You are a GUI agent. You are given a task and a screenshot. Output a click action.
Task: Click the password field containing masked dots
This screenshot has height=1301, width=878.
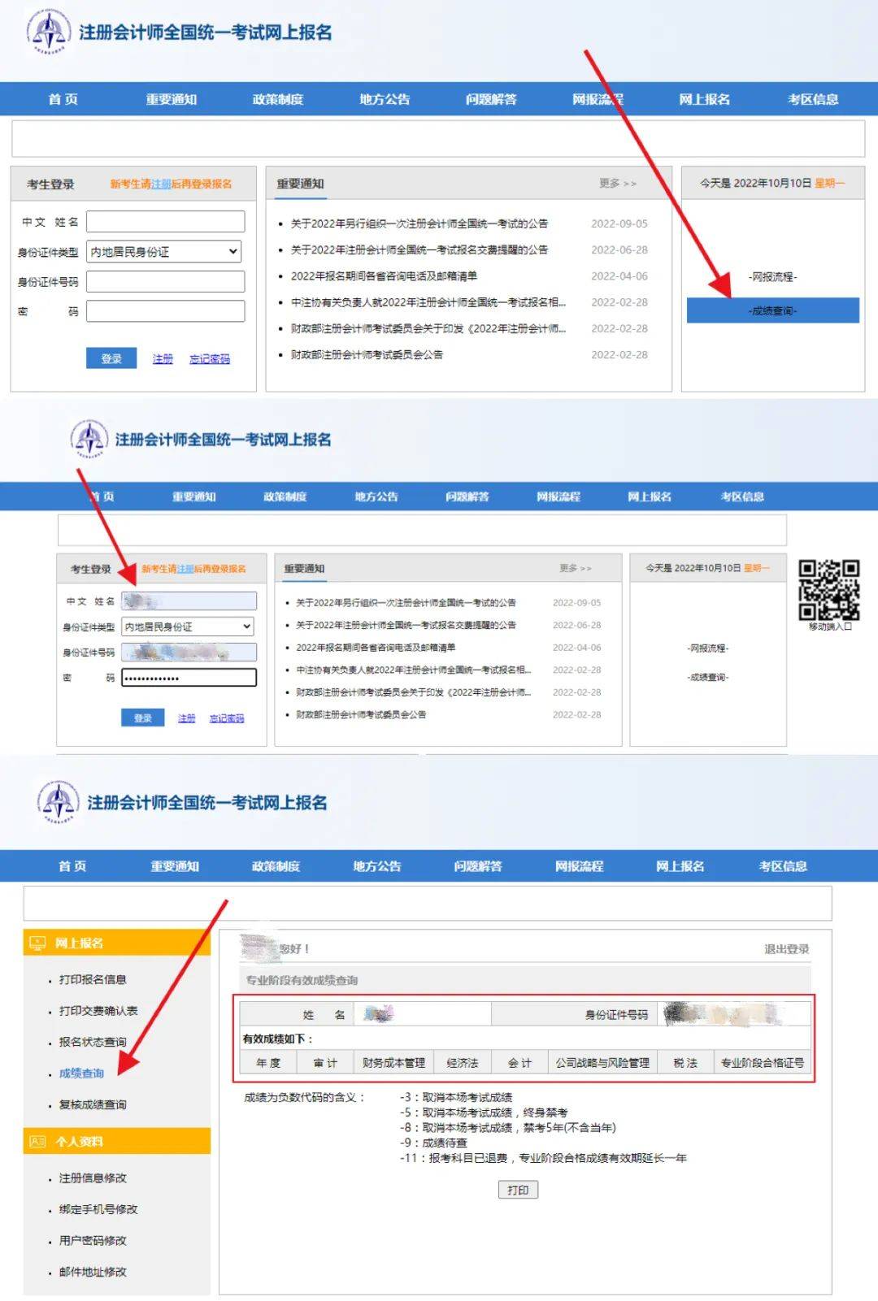coord(189,678)
